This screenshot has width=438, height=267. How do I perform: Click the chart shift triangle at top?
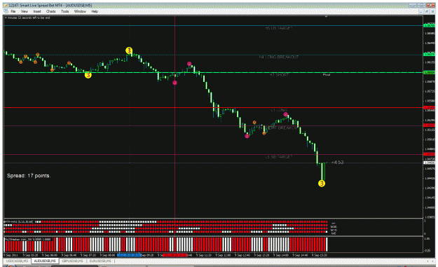326,17
